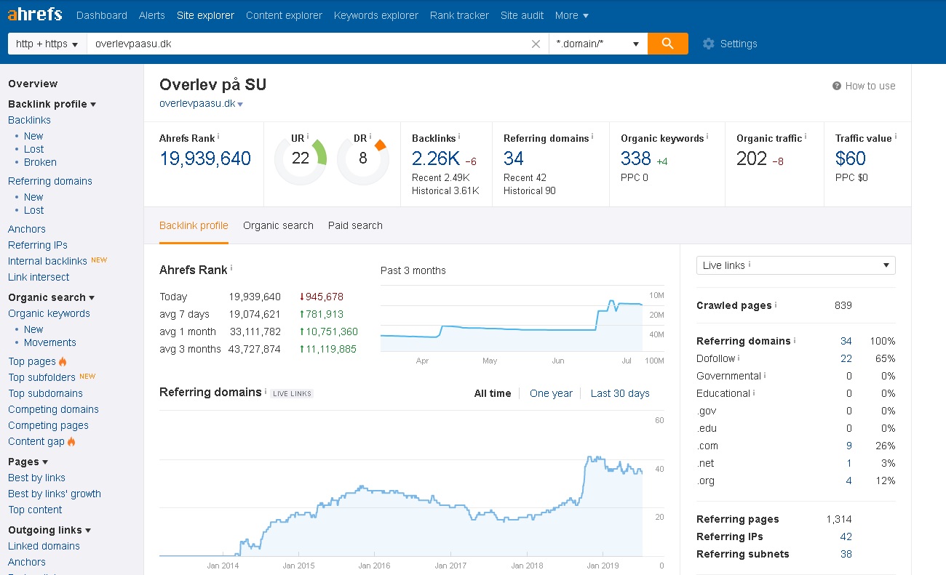Click the ahrefs logo
This screenshot has height=575, width=946.
coord(35,15)
